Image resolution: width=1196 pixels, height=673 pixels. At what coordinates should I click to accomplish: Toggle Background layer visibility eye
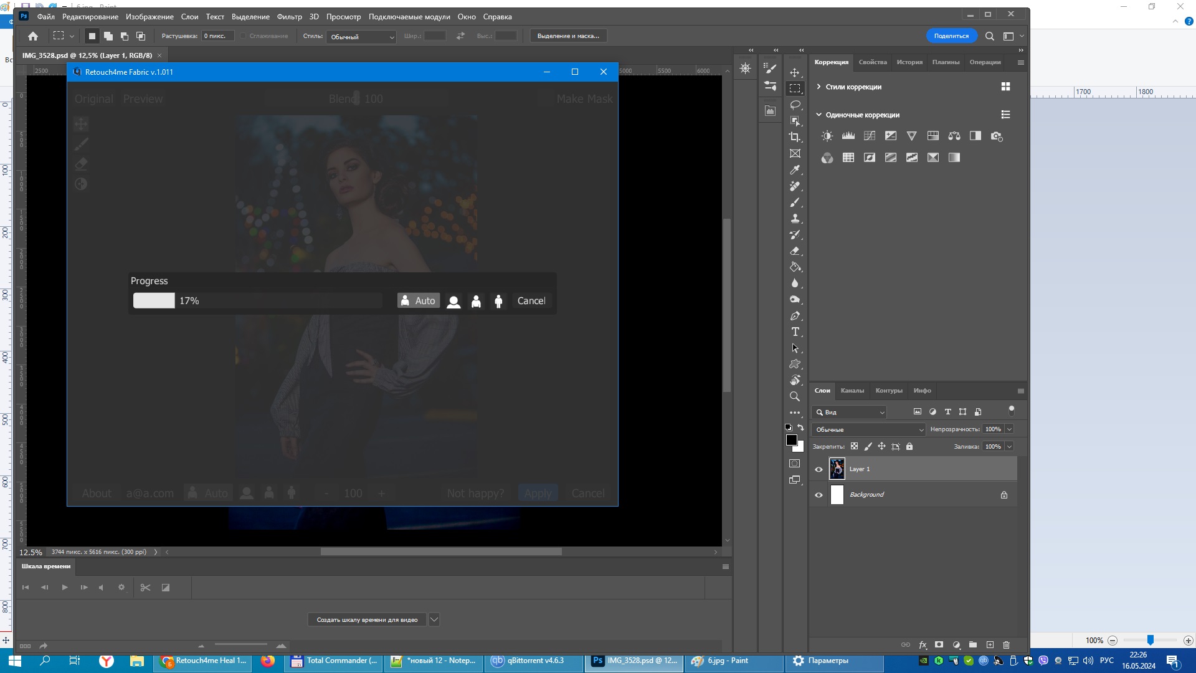tap(819, 495)
